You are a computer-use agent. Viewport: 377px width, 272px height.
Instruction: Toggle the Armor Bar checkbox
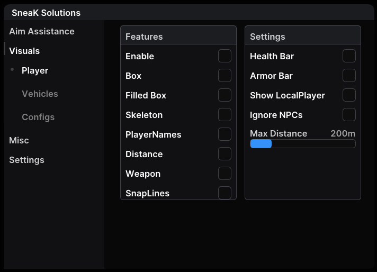point(349,76)
